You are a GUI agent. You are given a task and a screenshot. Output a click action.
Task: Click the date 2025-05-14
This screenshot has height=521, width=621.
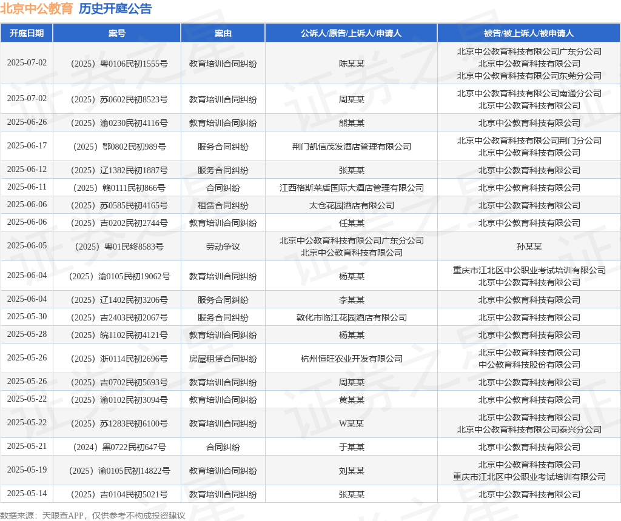27,493
